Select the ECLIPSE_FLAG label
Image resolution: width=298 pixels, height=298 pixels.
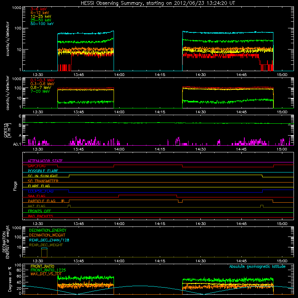tap(41, 191)
